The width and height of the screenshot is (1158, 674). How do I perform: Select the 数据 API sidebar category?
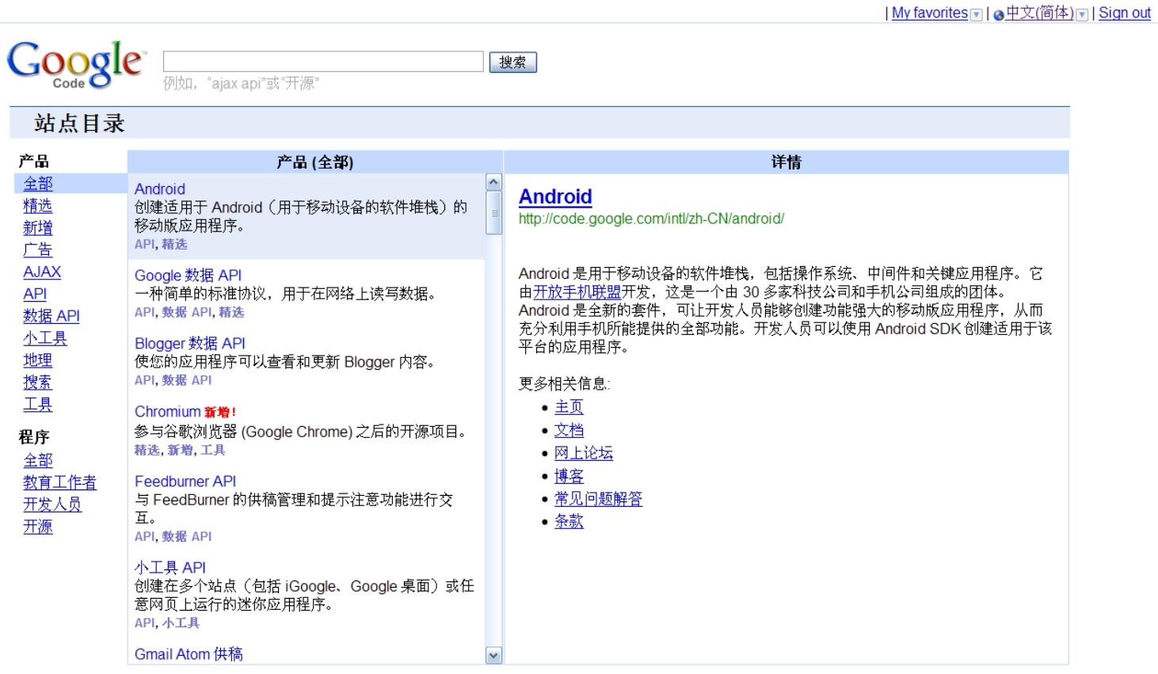51,316
